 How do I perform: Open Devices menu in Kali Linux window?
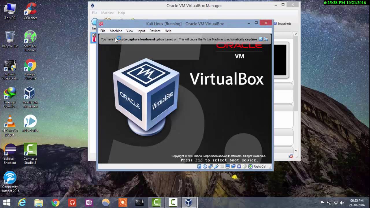tap(155, 31)
